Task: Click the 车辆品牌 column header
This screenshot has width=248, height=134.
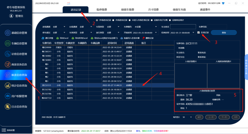Action: [x=95, y=43]
